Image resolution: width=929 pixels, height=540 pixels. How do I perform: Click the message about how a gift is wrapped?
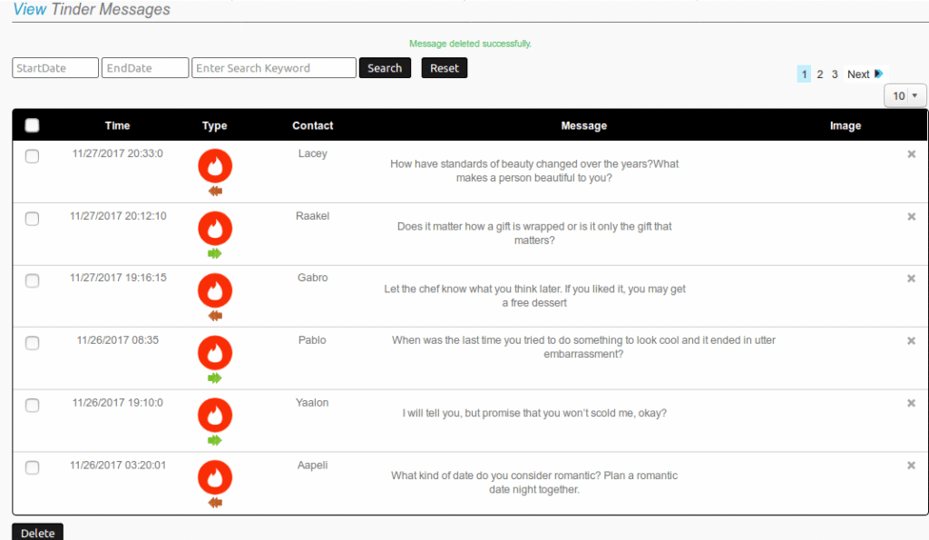point(534,233)
